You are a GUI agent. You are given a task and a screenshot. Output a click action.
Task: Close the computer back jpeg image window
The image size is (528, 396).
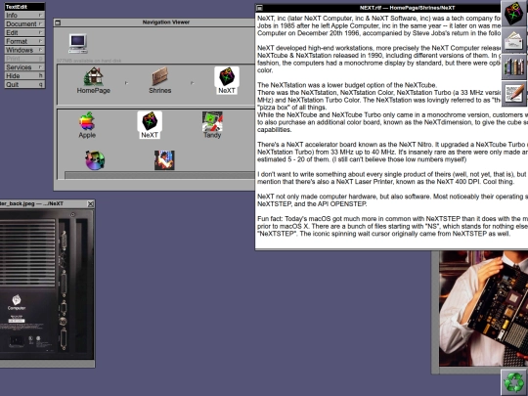point(91,203)
